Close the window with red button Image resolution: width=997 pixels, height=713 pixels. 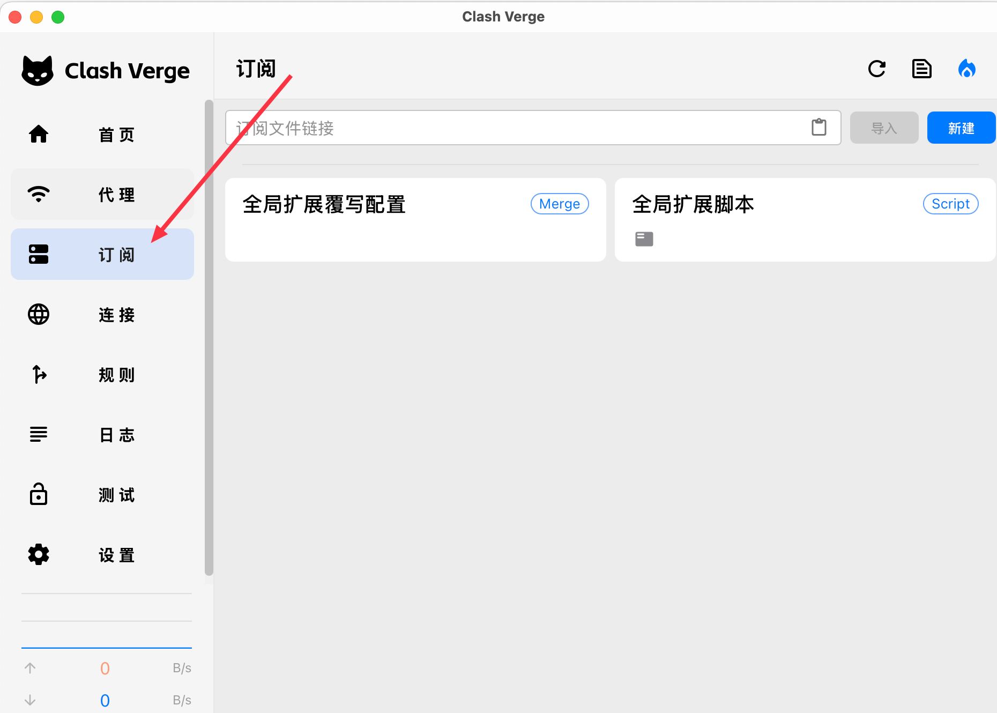[x=15, y=17]
